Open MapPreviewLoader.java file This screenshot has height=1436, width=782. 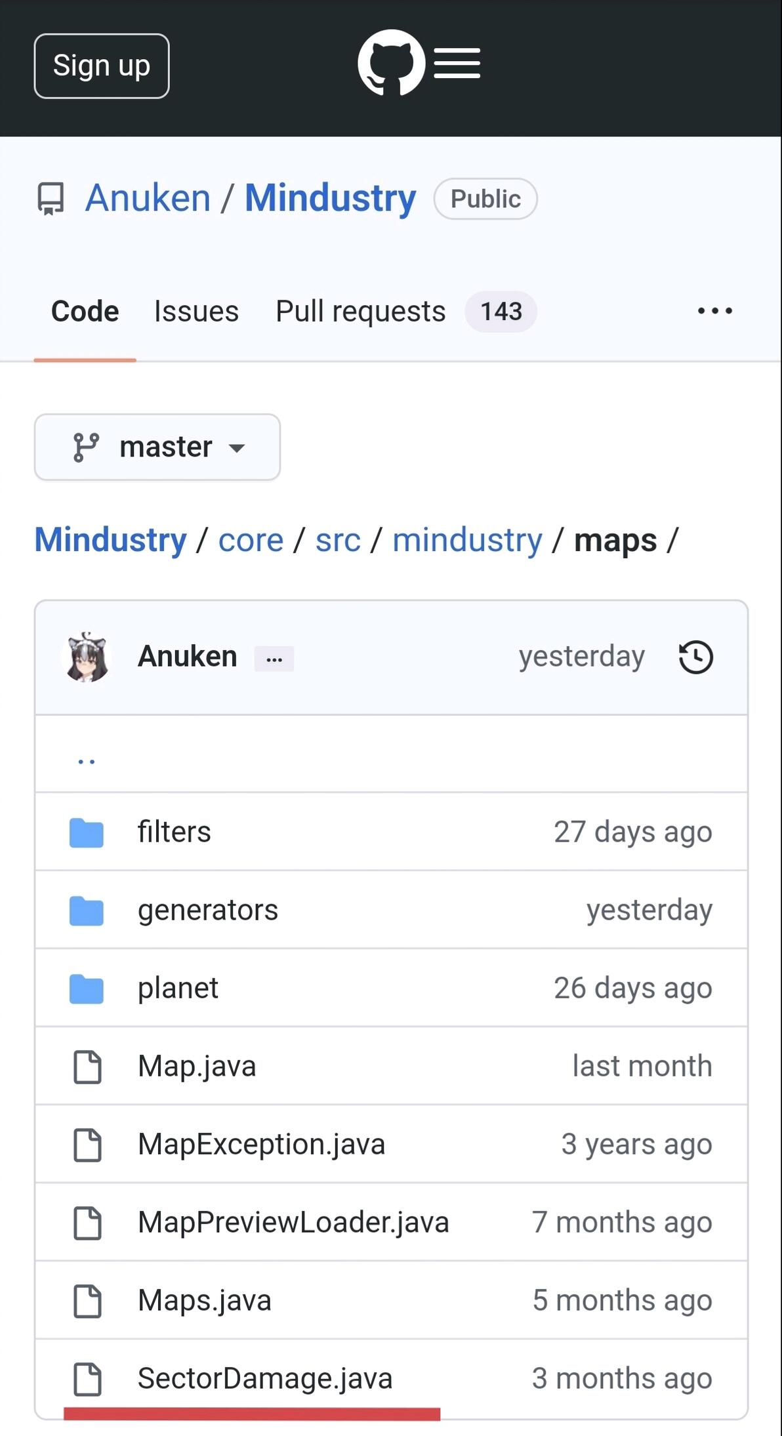coord(293,1222)
